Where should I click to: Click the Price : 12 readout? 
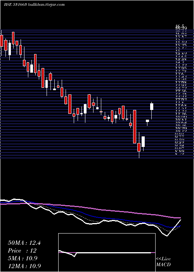22,251
